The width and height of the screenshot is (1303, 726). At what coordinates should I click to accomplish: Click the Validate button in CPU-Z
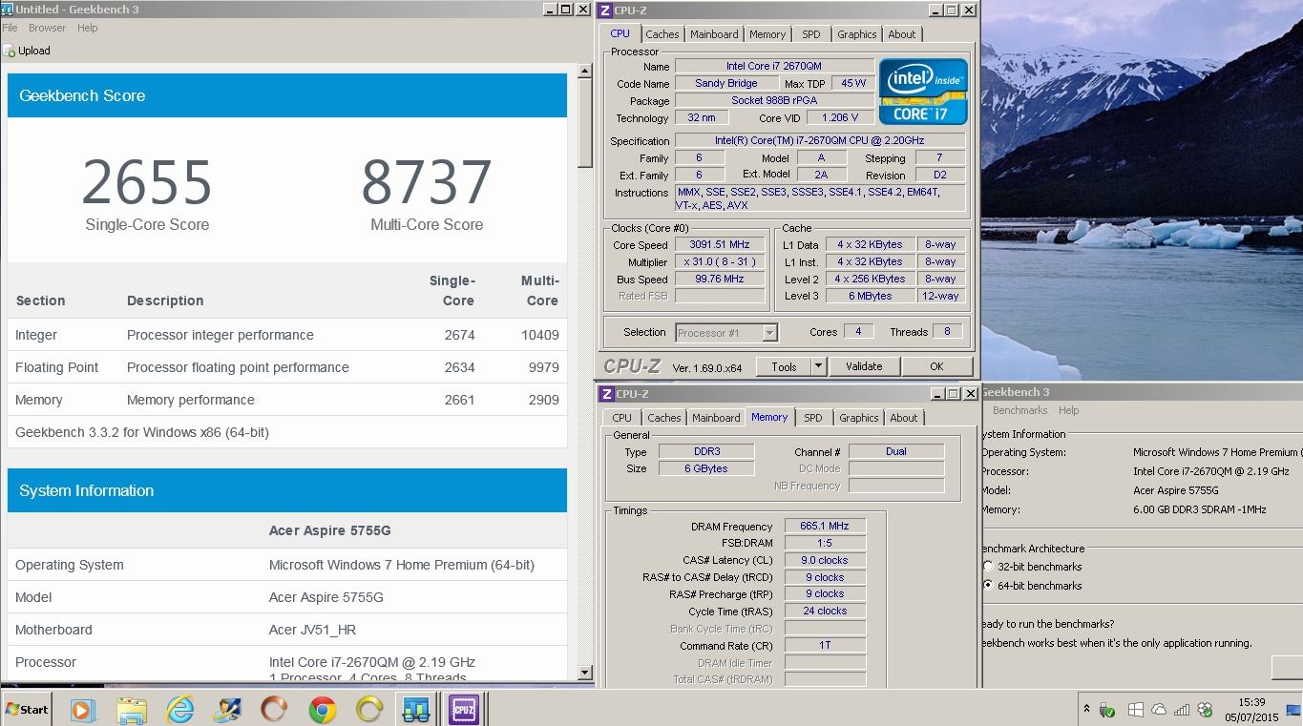tap(864, 366)
